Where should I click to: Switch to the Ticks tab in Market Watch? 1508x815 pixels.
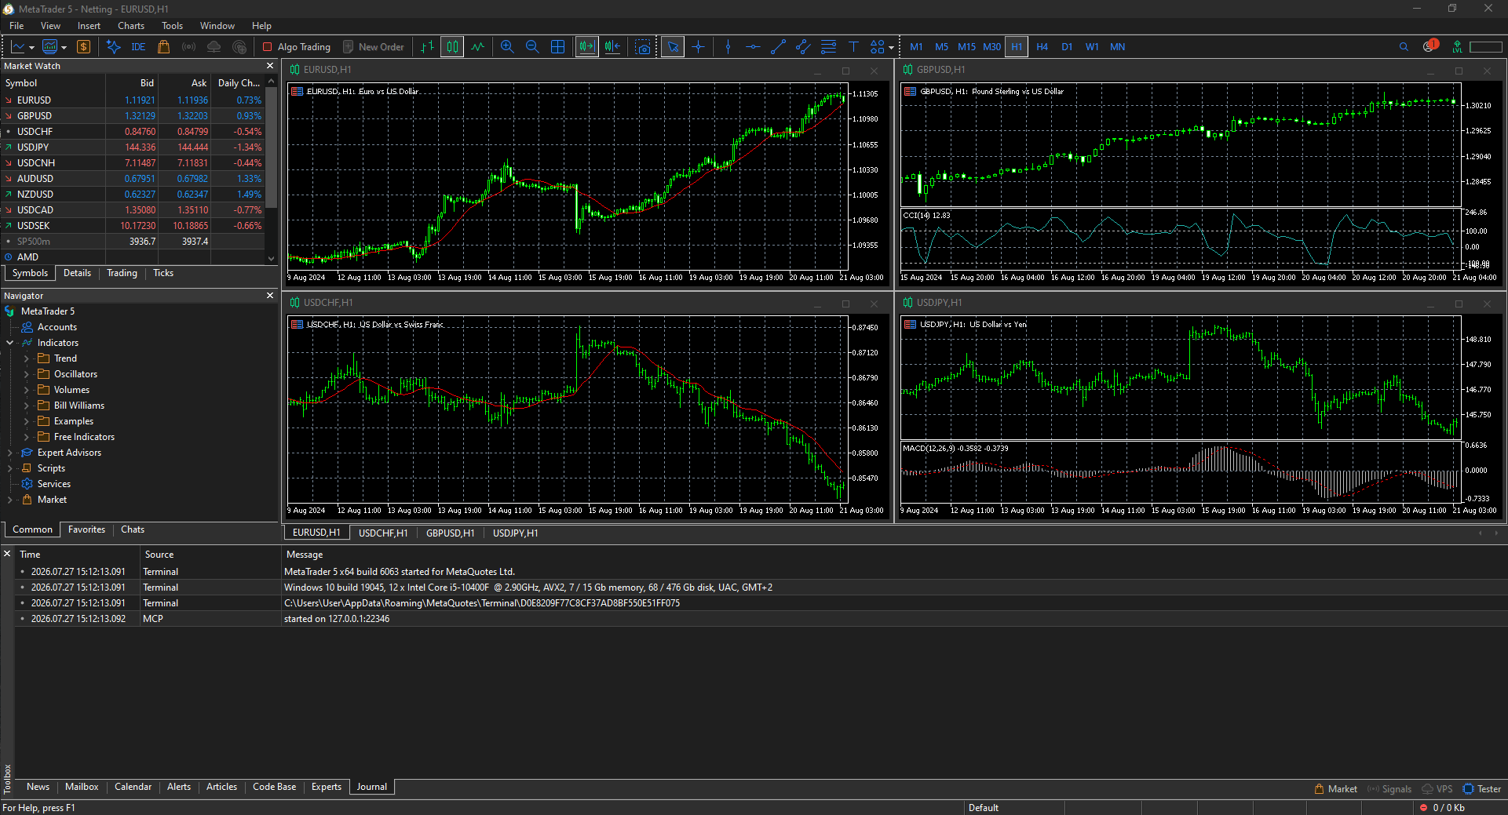[163, 273]
